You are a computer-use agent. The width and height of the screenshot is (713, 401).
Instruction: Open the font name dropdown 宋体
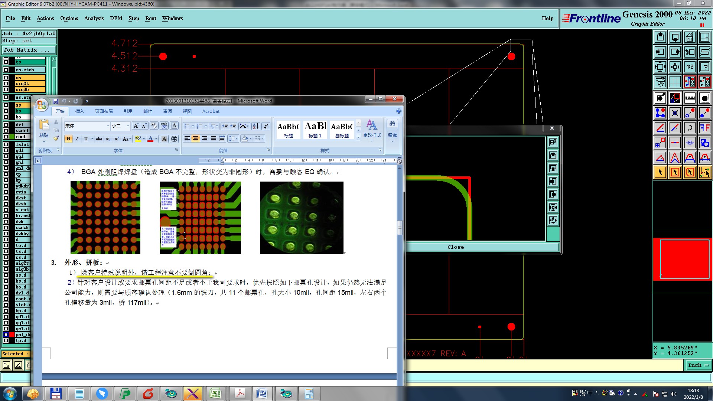click(x=108, y=126)
